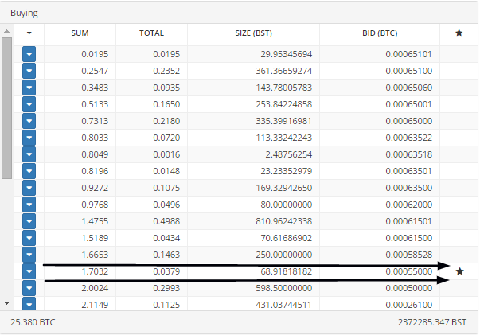Sort by the SUM column header
This screenshot has width=480, height=335.
tap(80, 33)
